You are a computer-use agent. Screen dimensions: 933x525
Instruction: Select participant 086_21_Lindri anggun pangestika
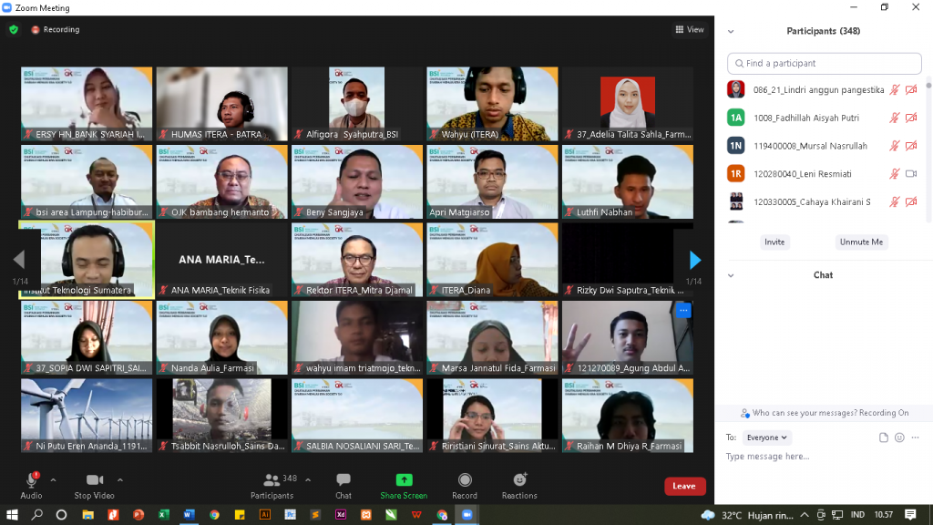coord(824,90)
